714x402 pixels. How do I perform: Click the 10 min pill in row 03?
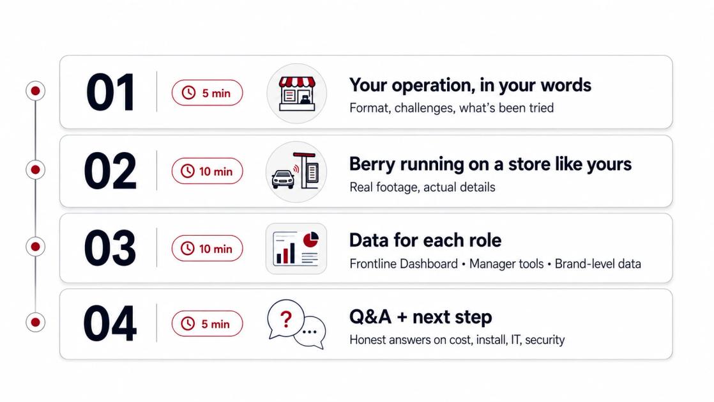(207, 249)
